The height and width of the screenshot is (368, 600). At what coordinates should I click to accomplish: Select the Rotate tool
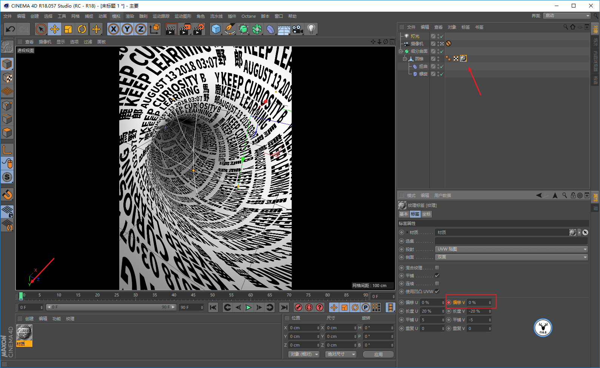[82, 29]
